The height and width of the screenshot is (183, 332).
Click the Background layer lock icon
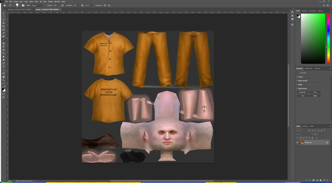(x=327, y=143)
